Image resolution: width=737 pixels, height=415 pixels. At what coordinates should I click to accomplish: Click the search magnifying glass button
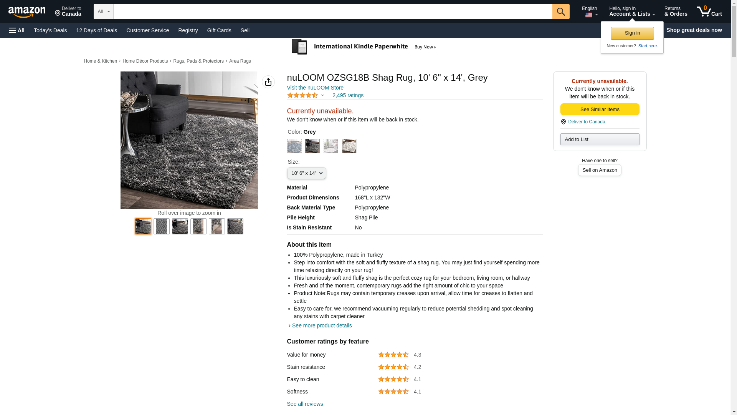[x=560, y=12]
